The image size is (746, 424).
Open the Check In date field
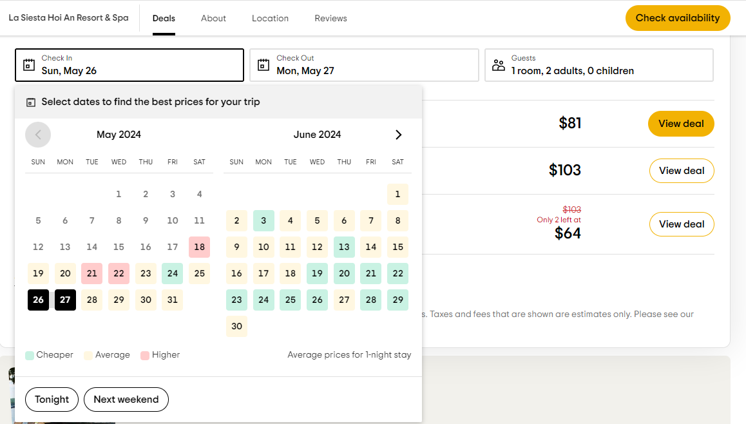click(x=129, y=65)
